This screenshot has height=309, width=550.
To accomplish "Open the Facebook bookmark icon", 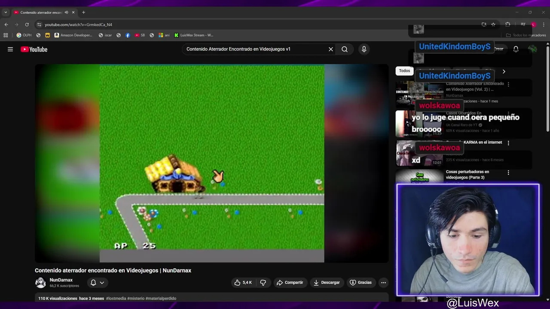I will pos(128,35).
